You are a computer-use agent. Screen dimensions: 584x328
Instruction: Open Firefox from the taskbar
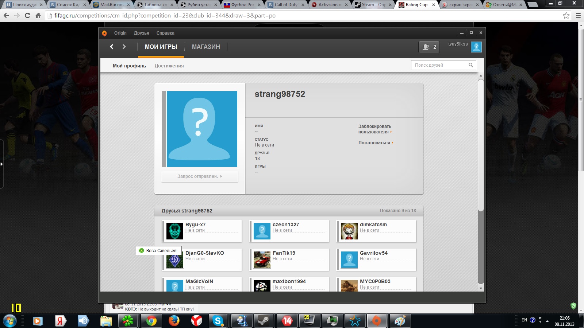(x=174, y=321)
